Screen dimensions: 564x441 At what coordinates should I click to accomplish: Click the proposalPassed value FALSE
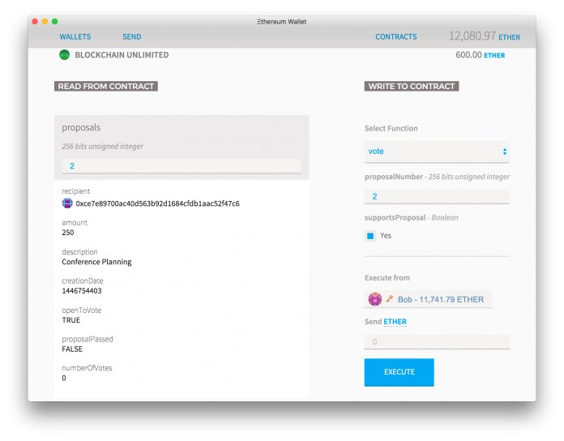(72, 349)
